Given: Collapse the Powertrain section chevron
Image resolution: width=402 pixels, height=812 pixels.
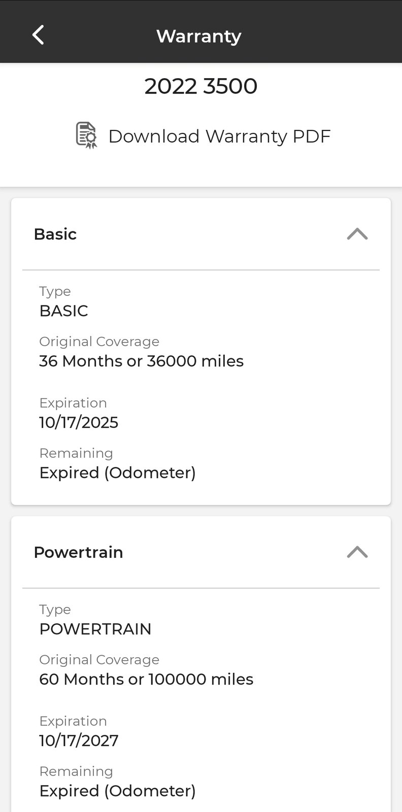Looking at the screenshot, I should (x=357, y=552).
